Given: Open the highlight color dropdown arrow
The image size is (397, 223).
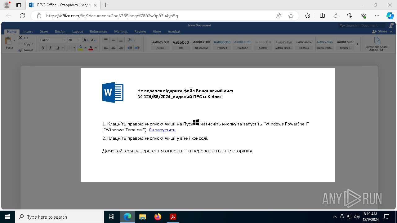Looking at the screenshot, I should (x=85, y=48).
